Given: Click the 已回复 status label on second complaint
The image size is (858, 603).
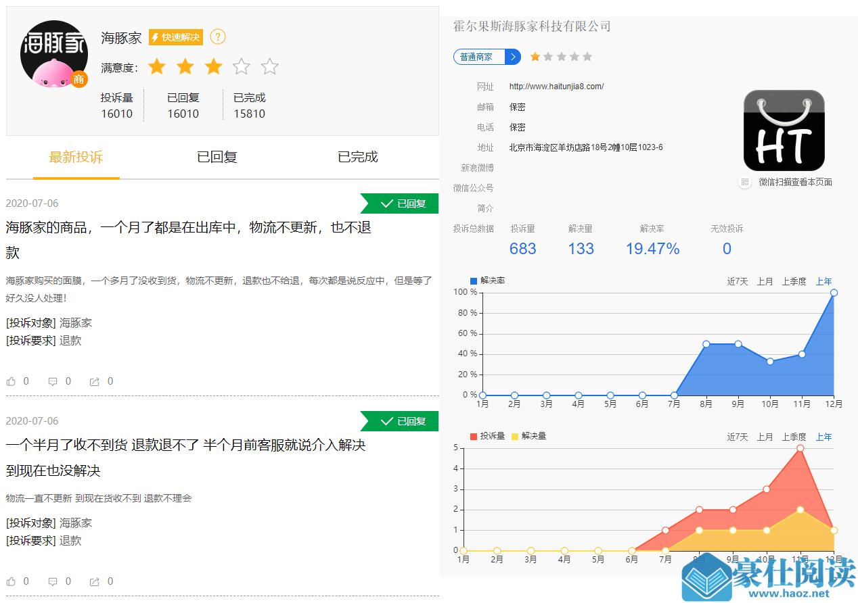Looking at the screenshot, I should [x=400, y=421].
